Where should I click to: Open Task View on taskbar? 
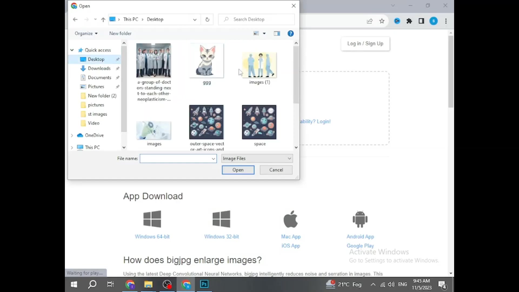(x=111, y=284)
